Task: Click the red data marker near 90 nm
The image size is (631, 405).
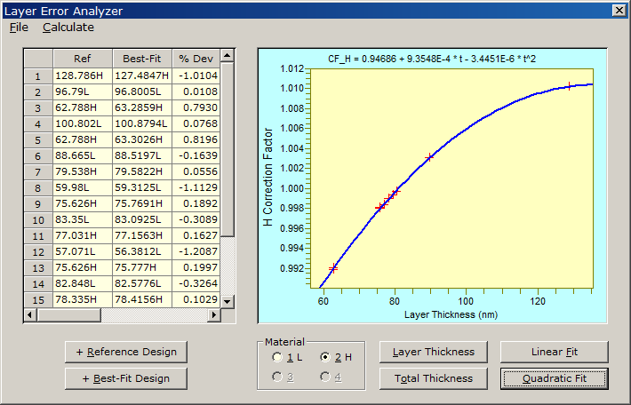Action: pyautogui.click(x=430, y=157)
